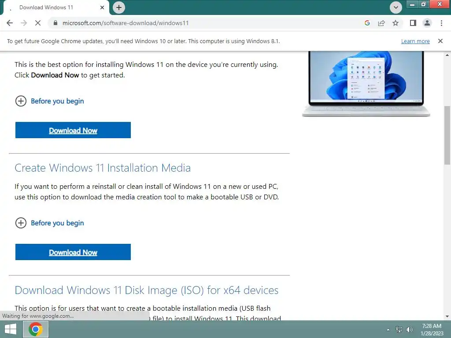Restore down the Chrome window
The image size is (451, 338).
click(423, 4)
